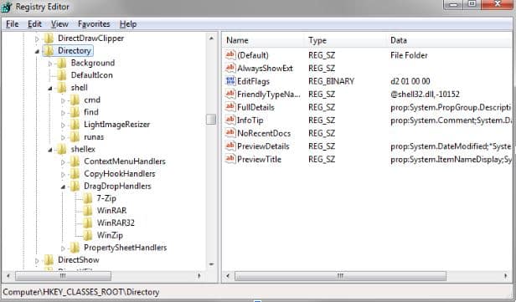Screen dimensions: 516x302
Task: Click the tree pane scroll up arrow
Action: click(x=211, y=38)
